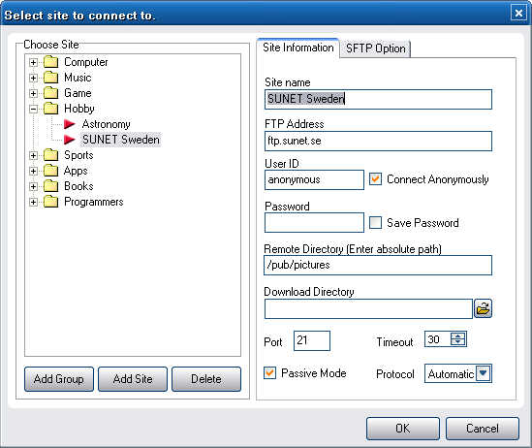Select the Site Information tab

click(298, 48)
